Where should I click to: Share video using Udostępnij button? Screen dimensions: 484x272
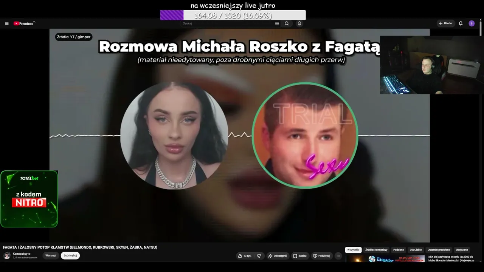coord(278,256)
